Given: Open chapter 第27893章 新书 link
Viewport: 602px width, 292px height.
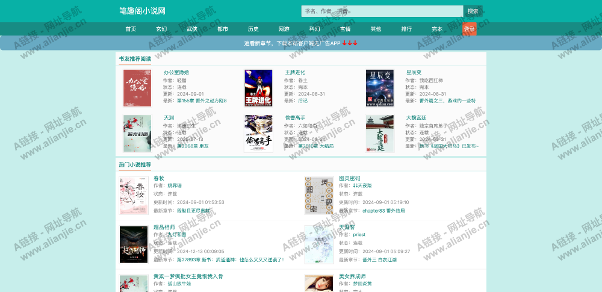Looking at the screenshot, I should pyautogui.click(x=231, y=259).
